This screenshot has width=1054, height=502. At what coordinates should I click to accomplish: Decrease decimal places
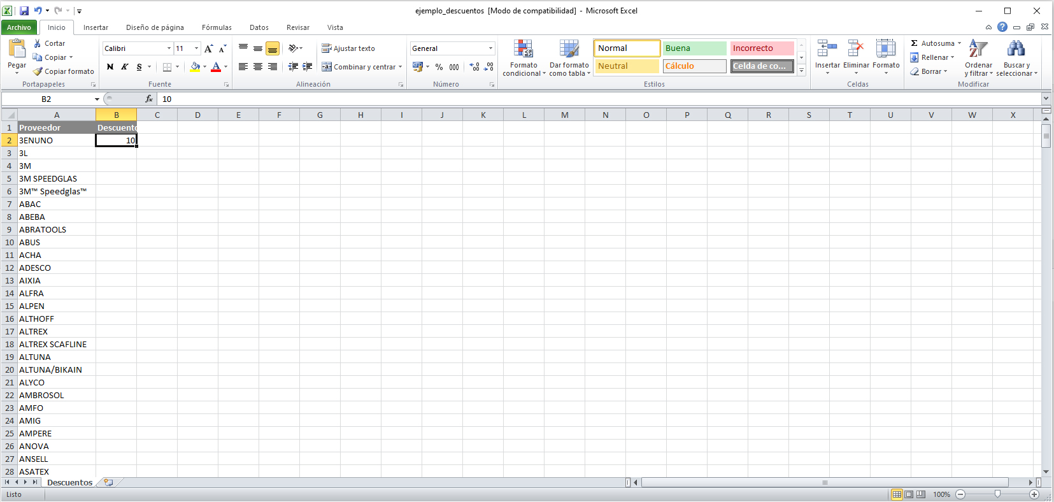pos(489,67)
